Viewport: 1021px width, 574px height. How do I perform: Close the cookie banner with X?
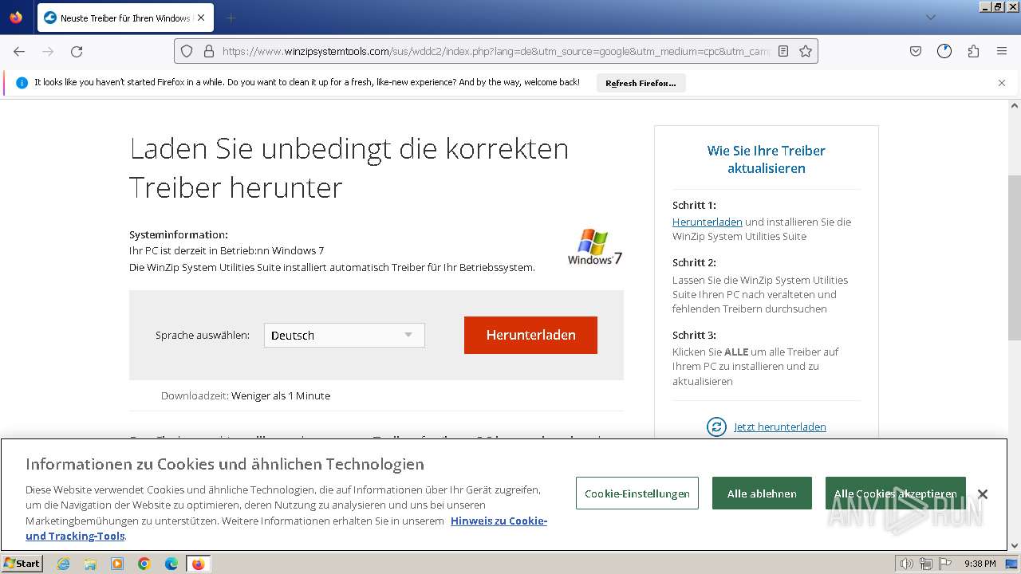[983, 494]
